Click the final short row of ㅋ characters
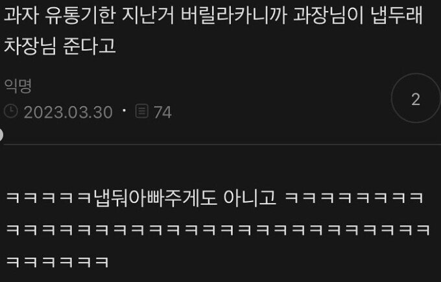This screenshot has height=282, width=441. 57,262
